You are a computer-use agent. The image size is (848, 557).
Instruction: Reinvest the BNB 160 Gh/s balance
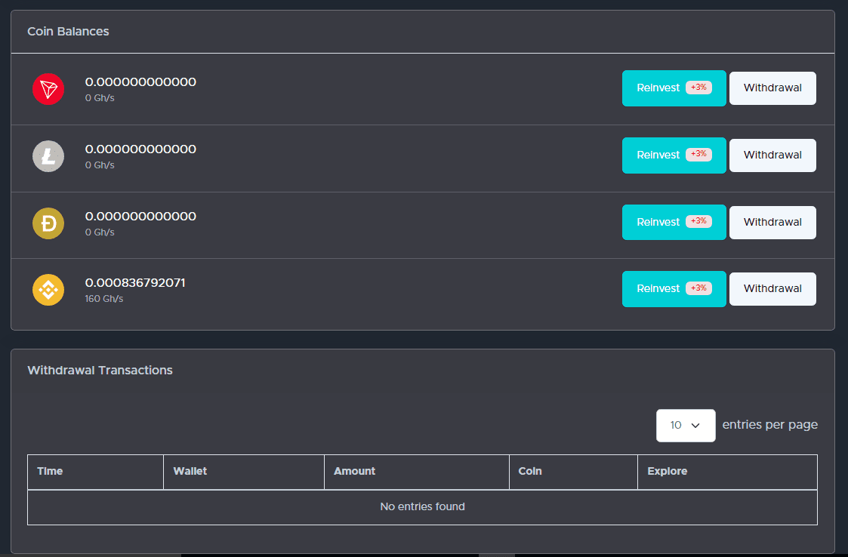(674, 289)
